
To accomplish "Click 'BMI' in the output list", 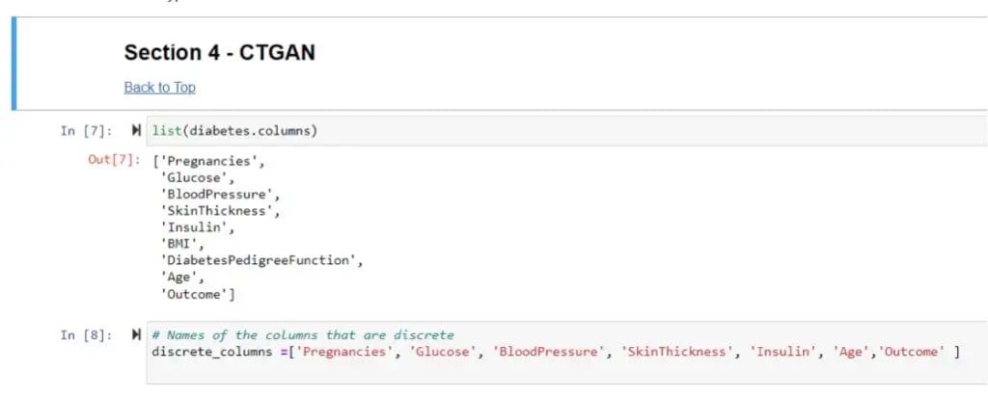I will pyautogui.click(x=181, y=244).
